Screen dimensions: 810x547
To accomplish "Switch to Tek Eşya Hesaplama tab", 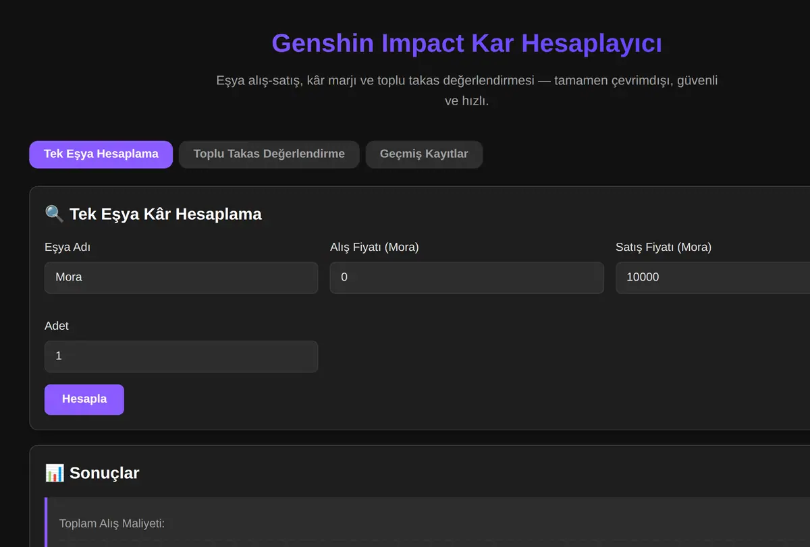I will [101, 154].
